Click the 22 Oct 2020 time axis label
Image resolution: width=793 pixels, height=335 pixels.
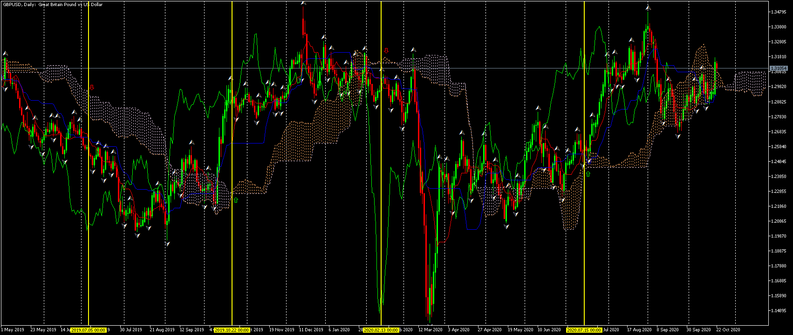[728, 330]
